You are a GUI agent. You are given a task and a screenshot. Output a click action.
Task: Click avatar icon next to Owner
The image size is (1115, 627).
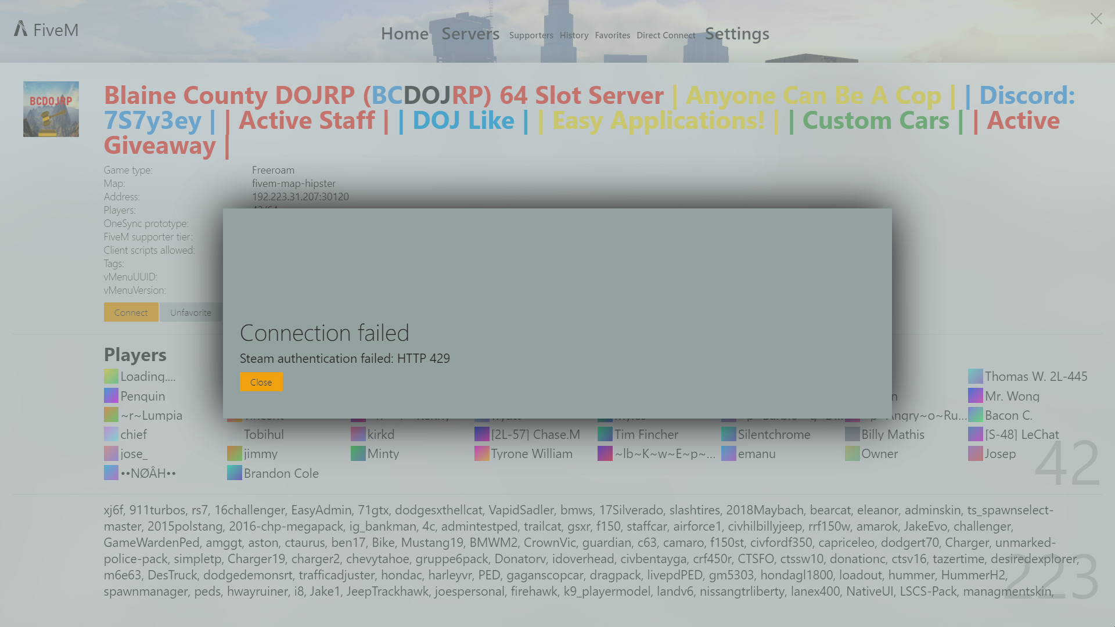(x=852, y=453)
